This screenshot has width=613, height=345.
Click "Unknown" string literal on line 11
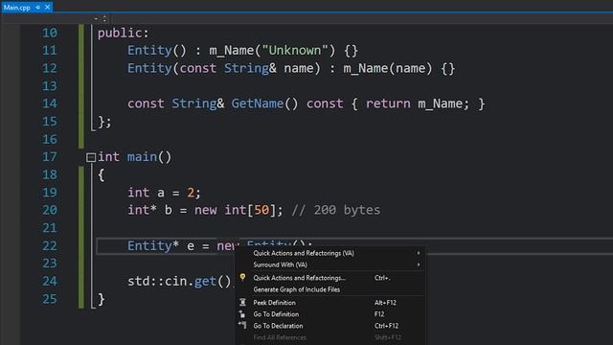coord(295,51)
